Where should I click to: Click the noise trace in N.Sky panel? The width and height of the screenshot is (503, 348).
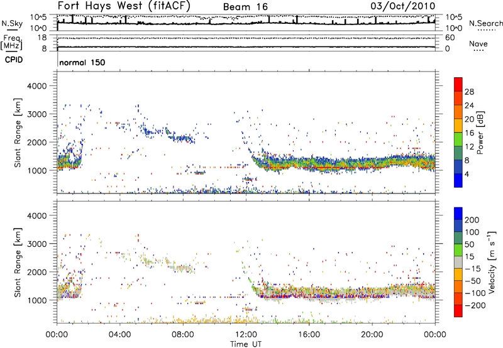246,23
